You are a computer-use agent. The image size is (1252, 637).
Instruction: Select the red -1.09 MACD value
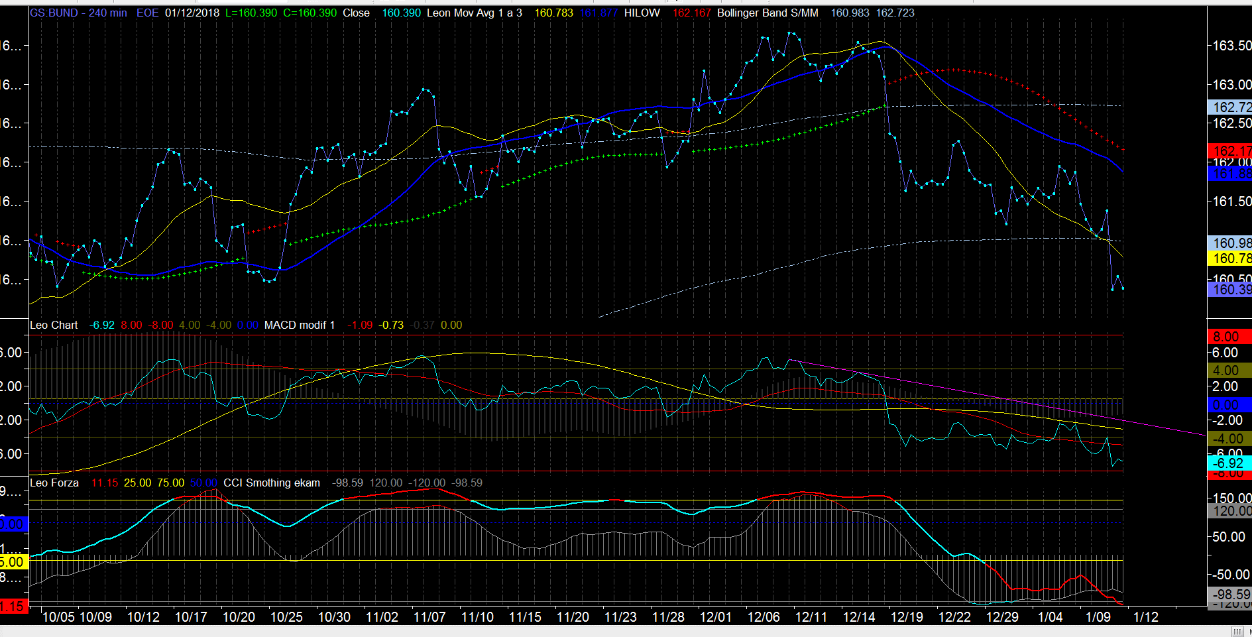tap(361, 325)
